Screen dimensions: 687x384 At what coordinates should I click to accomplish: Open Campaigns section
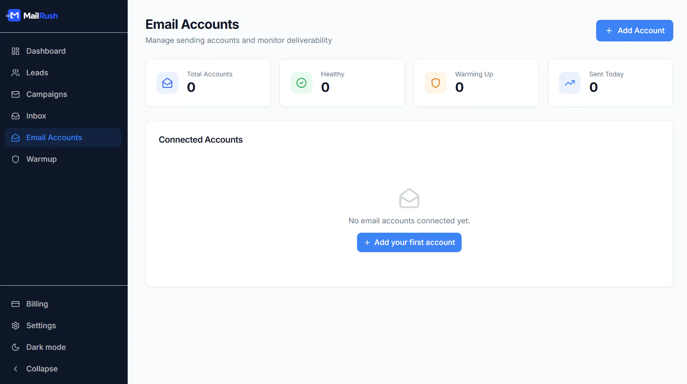[x=63, y=94]
